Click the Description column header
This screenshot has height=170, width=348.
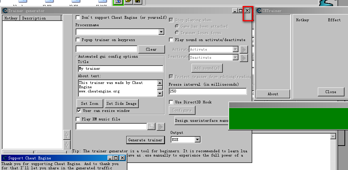[41, 18]
